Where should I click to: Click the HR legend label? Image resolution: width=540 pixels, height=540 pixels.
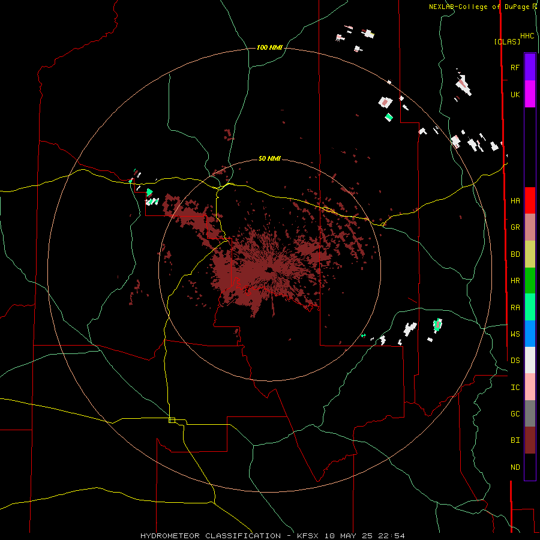point(515,281)
